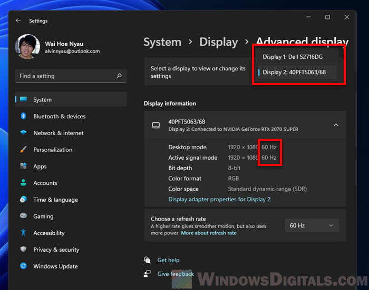
Task: Click the alvinnyau@outlook.com email text
Action: point(72,51)
